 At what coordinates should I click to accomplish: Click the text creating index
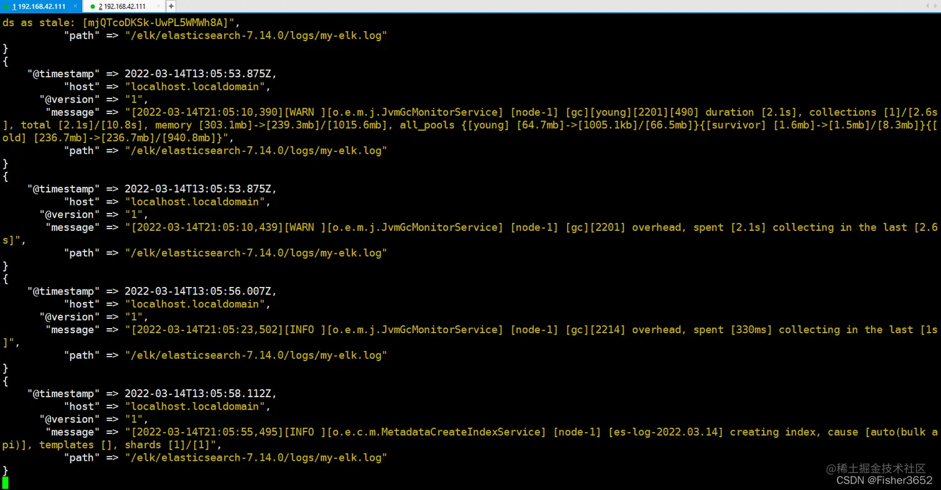tap(773, 432)
